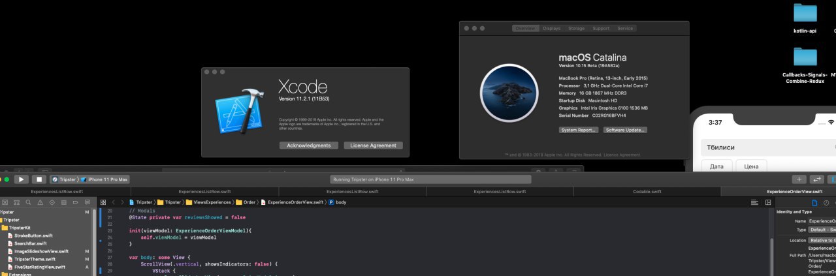Click the "// Modals" comment line
836x276 pixels.
(141, 211)
